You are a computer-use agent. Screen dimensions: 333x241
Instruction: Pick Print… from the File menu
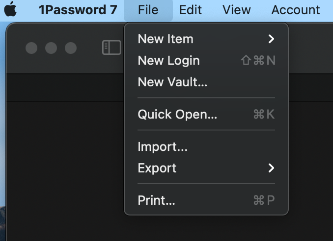point(156,200)
